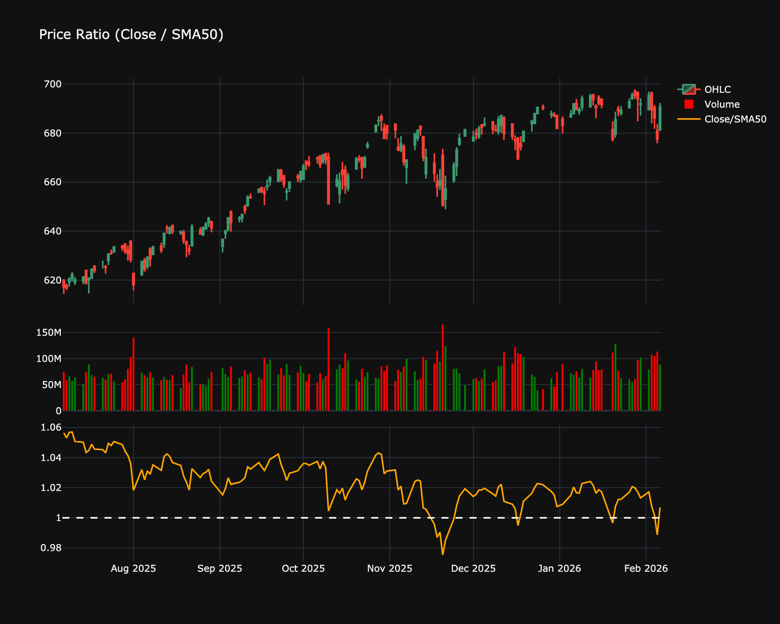Viewport: 780px width, 624px height.
Task: Click the Feb 2026 x-axis label
Action: (646, 568)
